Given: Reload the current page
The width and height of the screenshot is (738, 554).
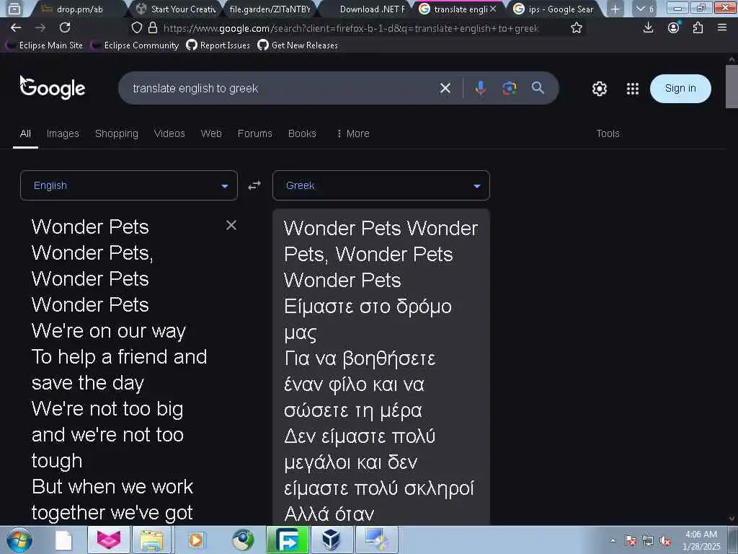Looking at the screenshot, I should pyautogui.click(x=65, y=28).
